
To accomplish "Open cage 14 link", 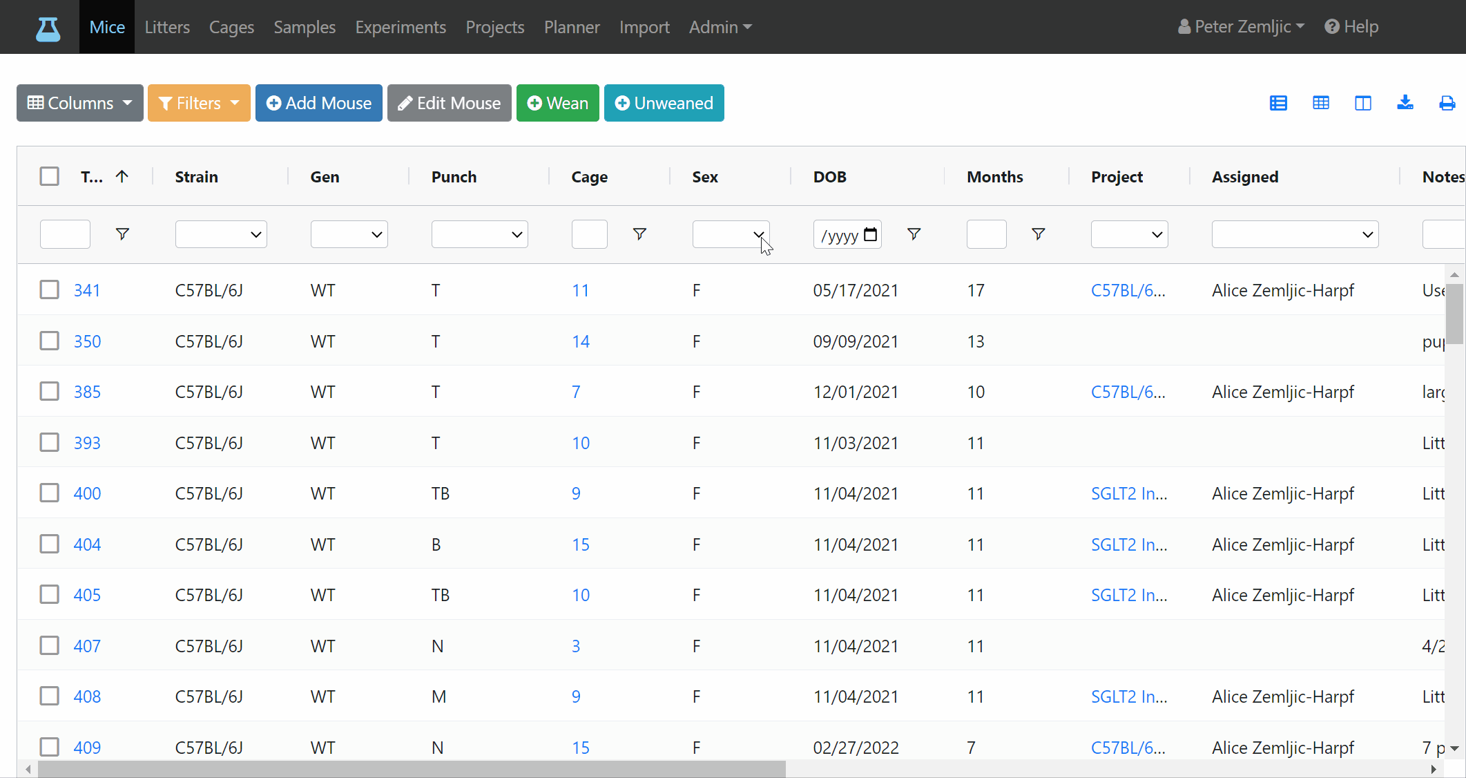I will [x=581, y=341].
